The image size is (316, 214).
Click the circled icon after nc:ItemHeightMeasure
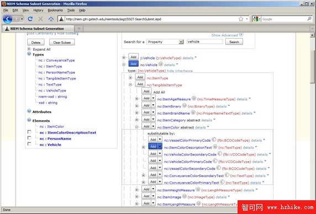[198, 189]
